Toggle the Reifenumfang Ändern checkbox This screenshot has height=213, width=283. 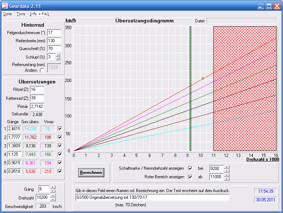42,70
